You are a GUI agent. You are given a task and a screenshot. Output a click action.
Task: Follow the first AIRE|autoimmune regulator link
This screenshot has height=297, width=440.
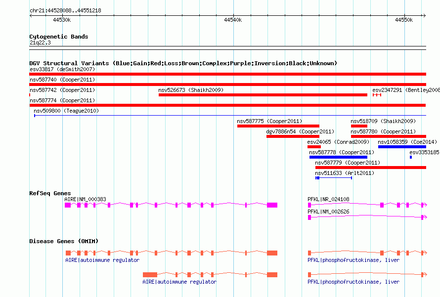tap(102, 260)
